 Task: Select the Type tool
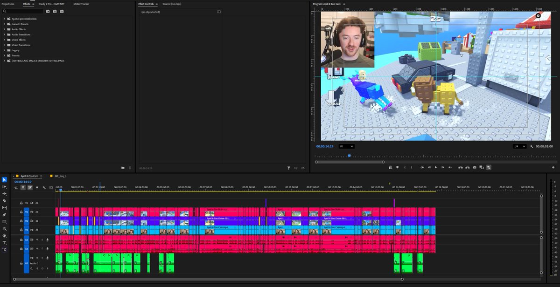click(4, 243)
